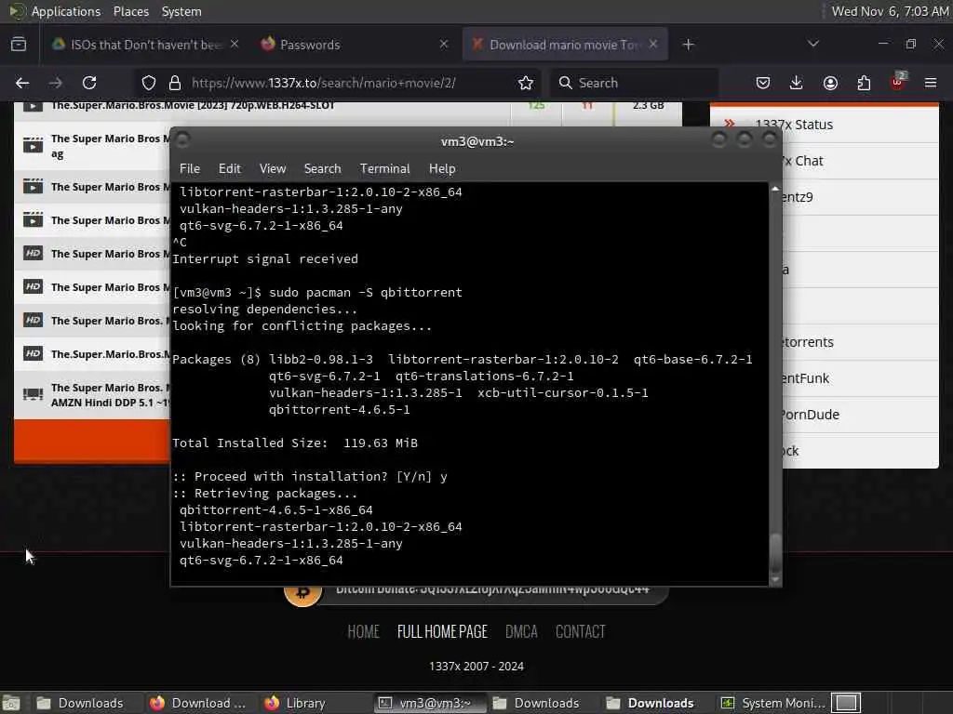This screenshot has height=714, width=953.
Task: Click the Bitcoin donate icon
Action: (302, 591)
